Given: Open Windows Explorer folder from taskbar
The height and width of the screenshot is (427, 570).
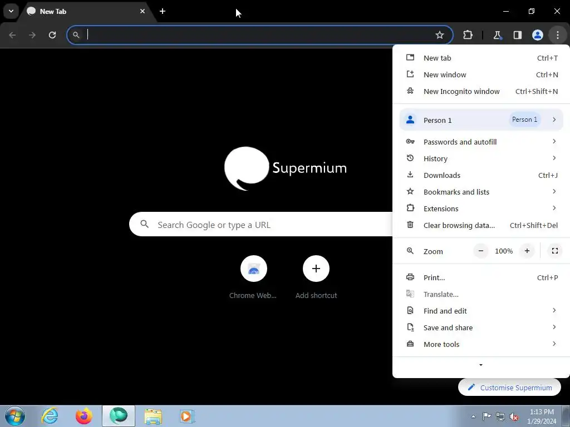Looking at the screenshot, I should pos(153,416).
